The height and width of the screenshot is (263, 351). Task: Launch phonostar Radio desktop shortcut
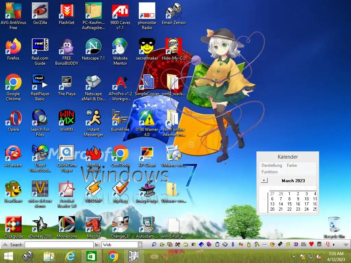(147, 16)
